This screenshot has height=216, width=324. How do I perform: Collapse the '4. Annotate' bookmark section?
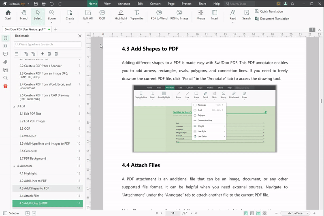[x=14, y=166]
